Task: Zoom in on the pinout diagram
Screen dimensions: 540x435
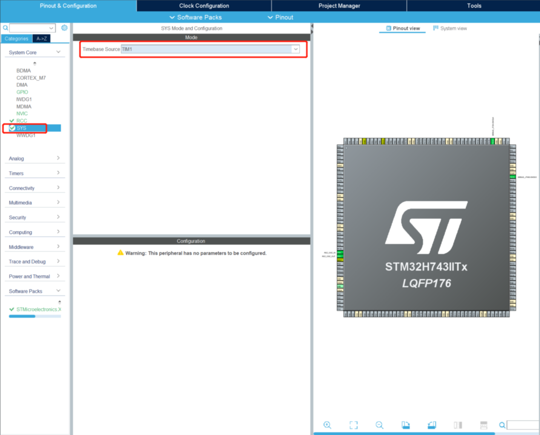Action: (x=327, y=425)
